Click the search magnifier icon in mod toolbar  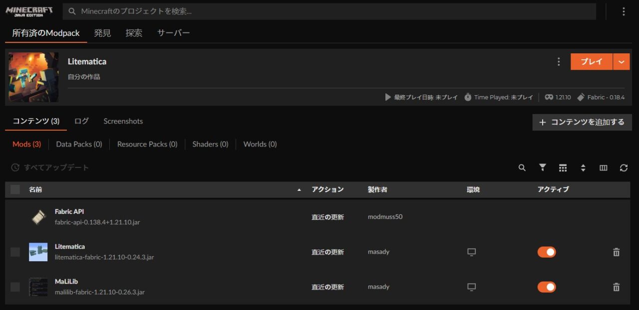click(x=522, y=168)
